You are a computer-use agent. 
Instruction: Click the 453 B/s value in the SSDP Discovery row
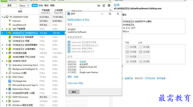43,97
